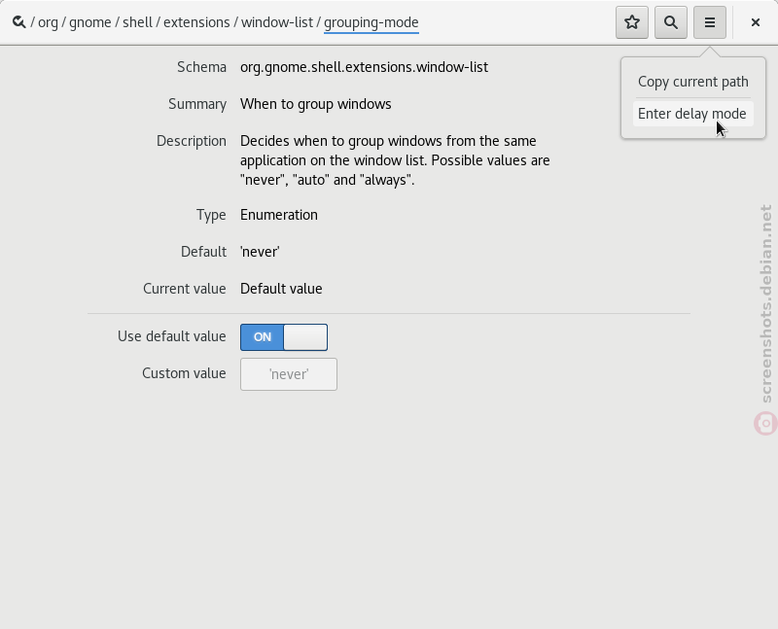Open search with the magnifier button
Viewport: 778px width, 629px height.
pyautogui.click(x=671, y=22)
